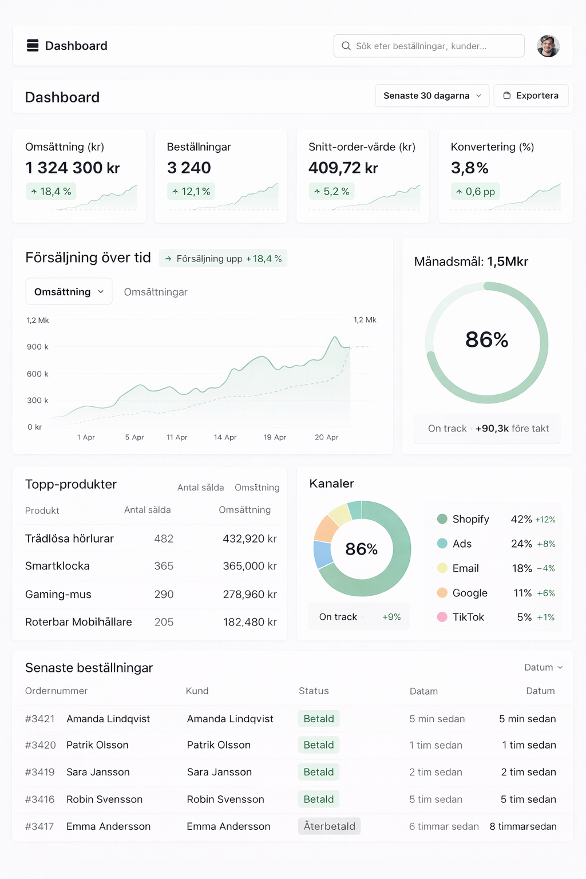This screenshot has width=586, height=879.
Task: Switch to the Omsättningar tab
Action: pyautogui.click(x=156, y=292)
